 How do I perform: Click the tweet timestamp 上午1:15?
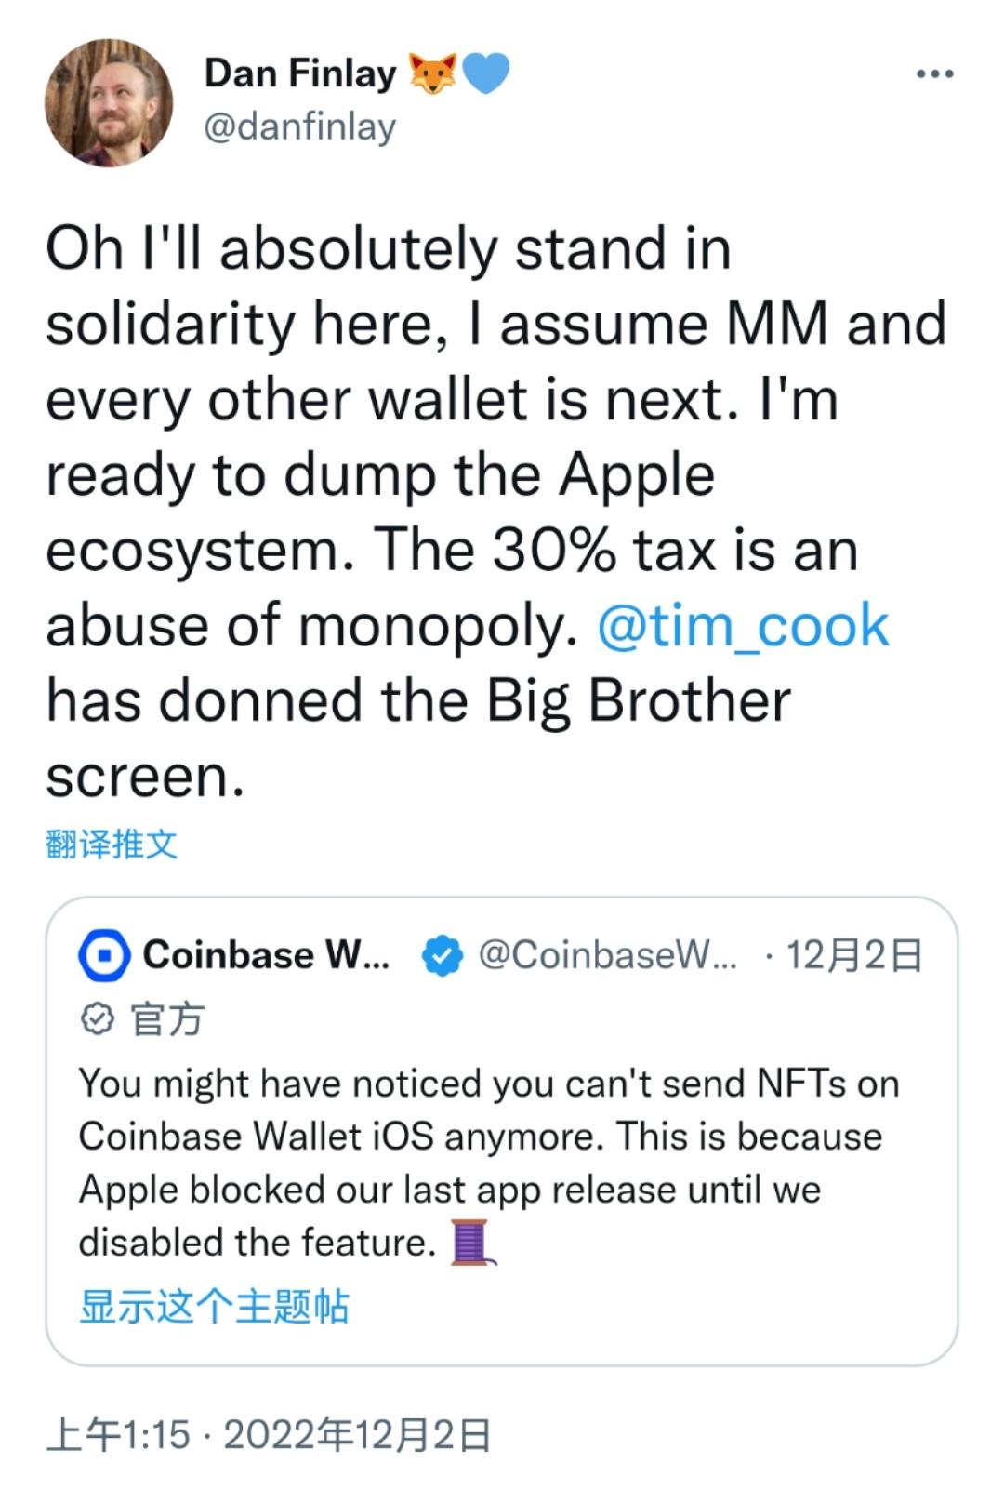pos(117,1435)
